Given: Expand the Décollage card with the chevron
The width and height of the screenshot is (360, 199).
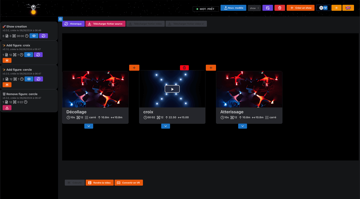Looking at the screenshot, I should 88,126.
